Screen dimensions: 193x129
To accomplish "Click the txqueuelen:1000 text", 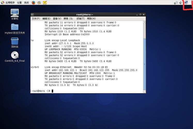I will [x=73, y=28].
